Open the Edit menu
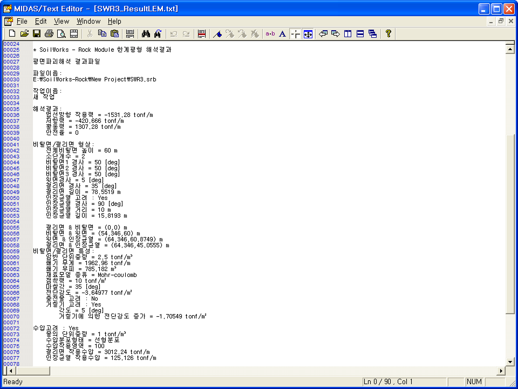Viewport: 518px width, 389px height. [x=41, y=22]
